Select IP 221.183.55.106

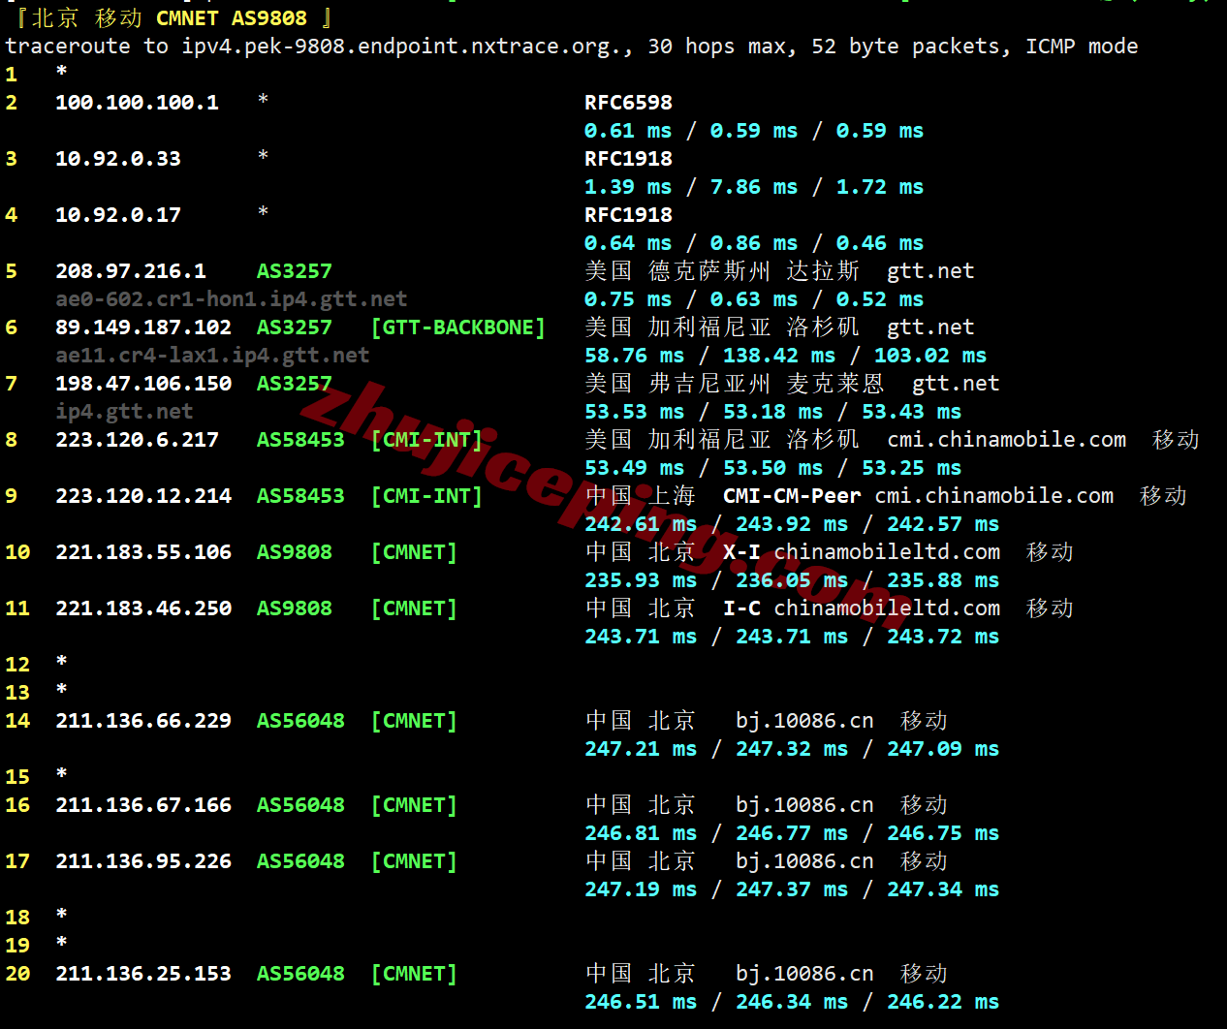point(143,552)
